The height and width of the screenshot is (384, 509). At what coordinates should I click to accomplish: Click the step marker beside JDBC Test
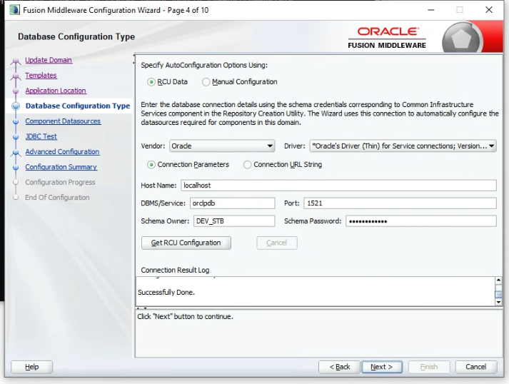tap(15, 136)
